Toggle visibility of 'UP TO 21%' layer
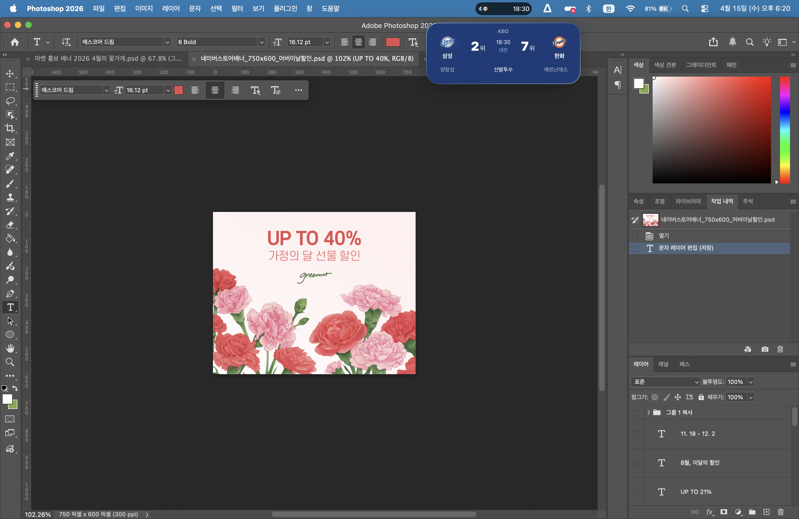 coord(636,492)
